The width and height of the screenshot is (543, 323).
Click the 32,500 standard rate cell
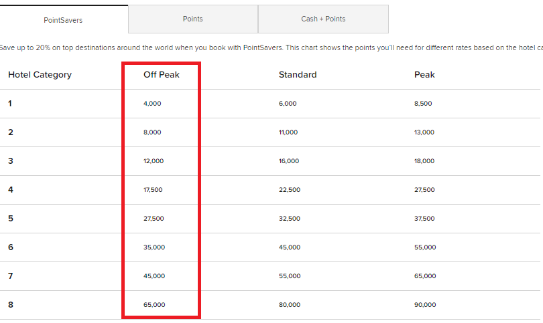pyautogui.click(x=290, y=218)
